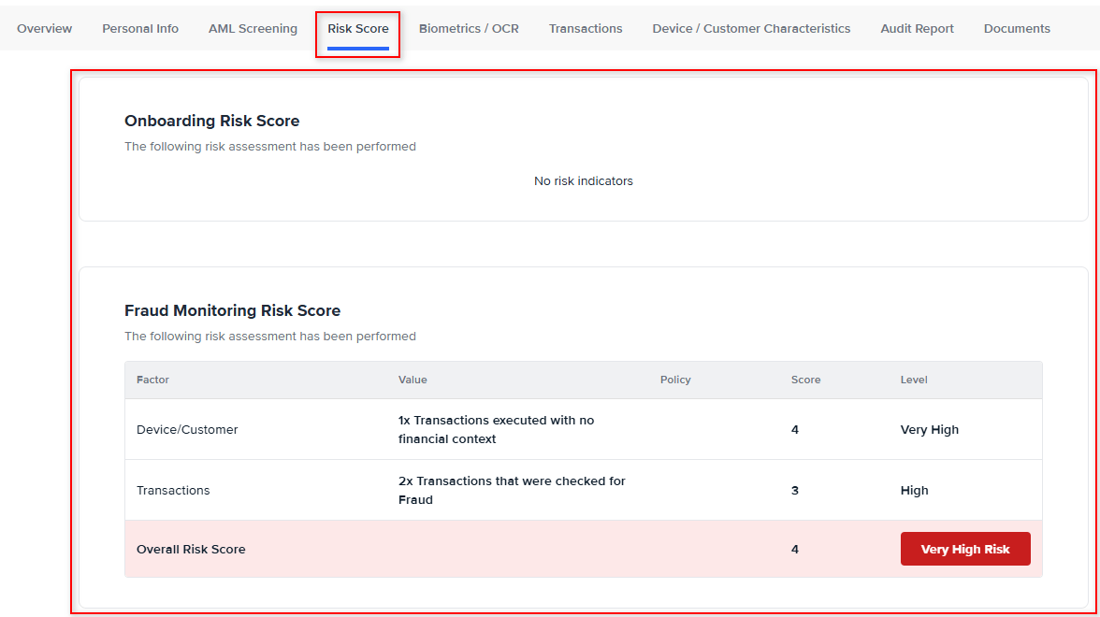Open Device / Customer Characteristics tab

click(751, 28)
